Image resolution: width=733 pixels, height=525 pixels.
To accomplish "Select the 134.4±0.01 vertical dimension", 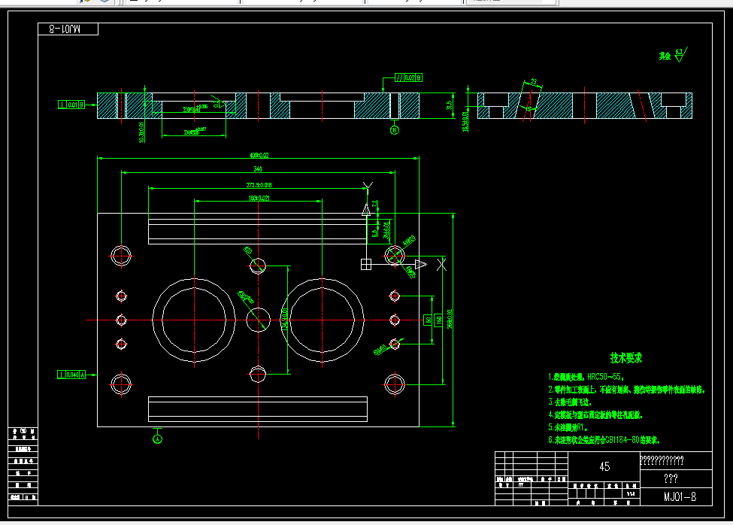I will [285, 320].
